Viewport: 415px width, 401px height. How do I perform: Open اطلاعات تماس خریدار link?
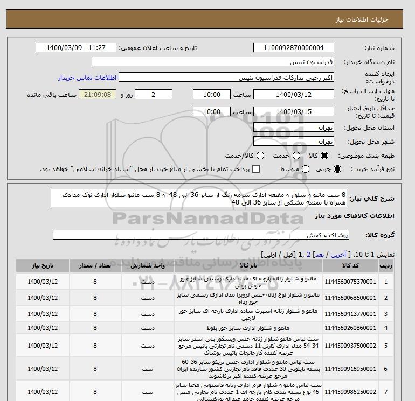point(87,78)
